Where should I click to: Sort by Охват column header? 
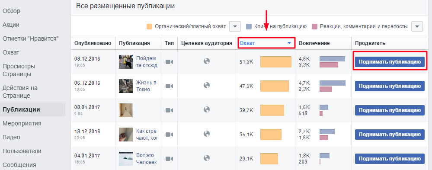[x=266, y=43]
